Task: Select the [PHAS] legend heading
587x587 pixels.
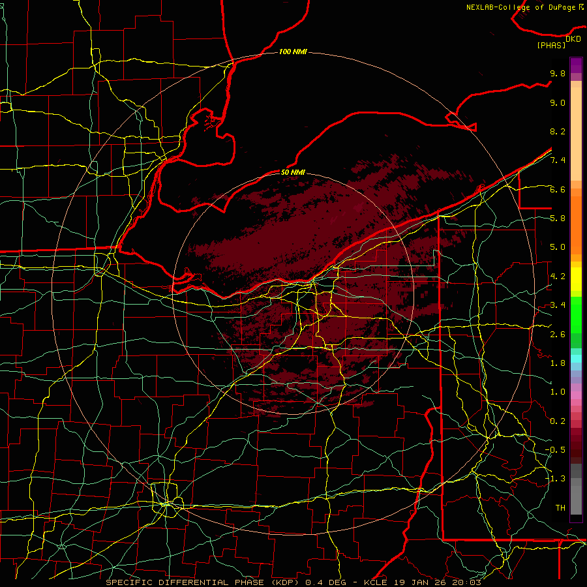Action: pyautogui.click(x=551, y=45)
